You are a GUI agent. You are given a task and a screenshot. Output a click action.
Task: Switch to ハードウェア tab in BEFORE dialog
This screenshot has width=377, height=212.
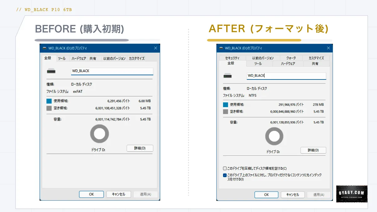79,58
